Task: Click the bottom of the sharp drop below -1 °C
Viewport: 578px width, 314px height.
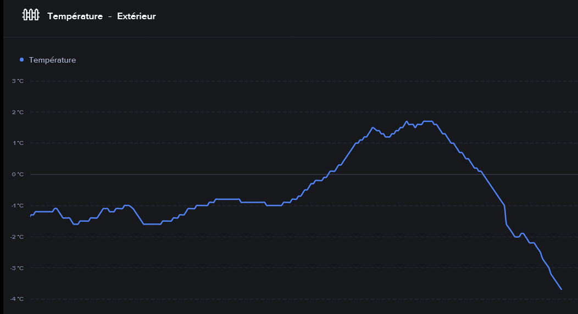Action: click(x=506, y=224)
